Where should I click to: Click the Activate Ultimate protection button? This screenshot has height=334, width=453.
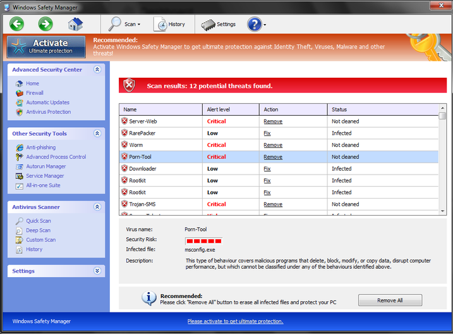tap(46, 46)
